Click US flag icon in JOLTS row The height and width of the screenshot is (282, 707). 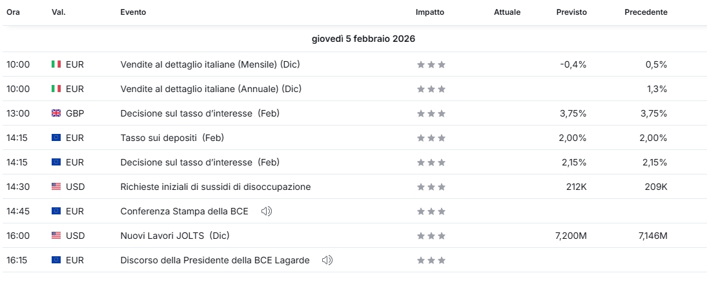[56, 236]
